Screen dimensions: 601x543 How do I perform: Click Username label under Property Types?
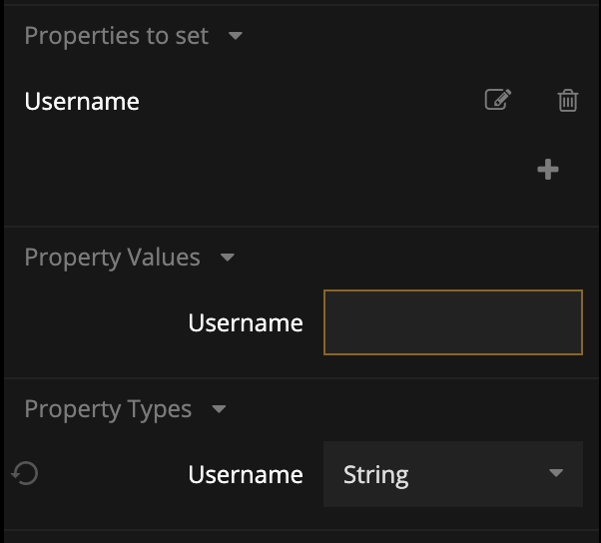coord(245,474)
